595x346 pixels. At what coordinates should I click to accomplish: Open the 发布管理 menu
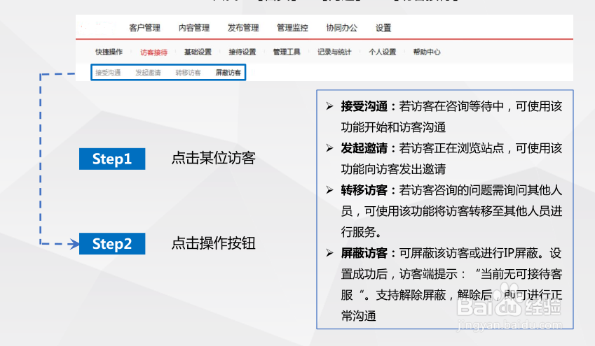tap(243, 28)
